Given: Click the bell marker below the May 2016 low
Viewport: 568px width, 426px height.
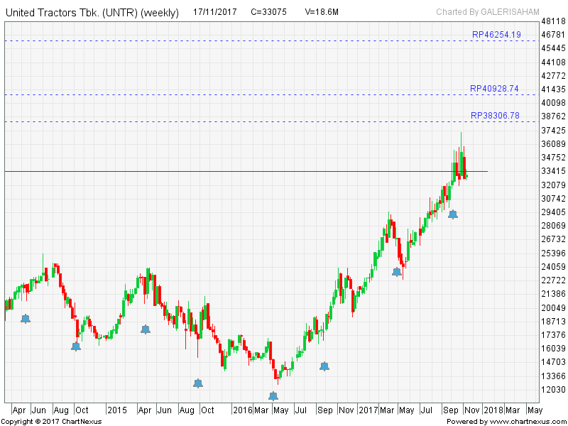Looking at the screenshot, I should point(273,396).
